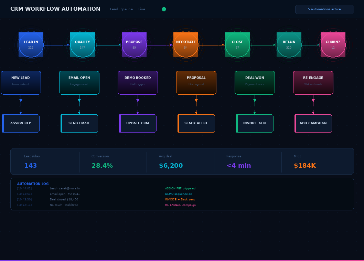Click the '5 automations active' badge
The height and width of the screenshot is (261, 364).
click(324, 9)
